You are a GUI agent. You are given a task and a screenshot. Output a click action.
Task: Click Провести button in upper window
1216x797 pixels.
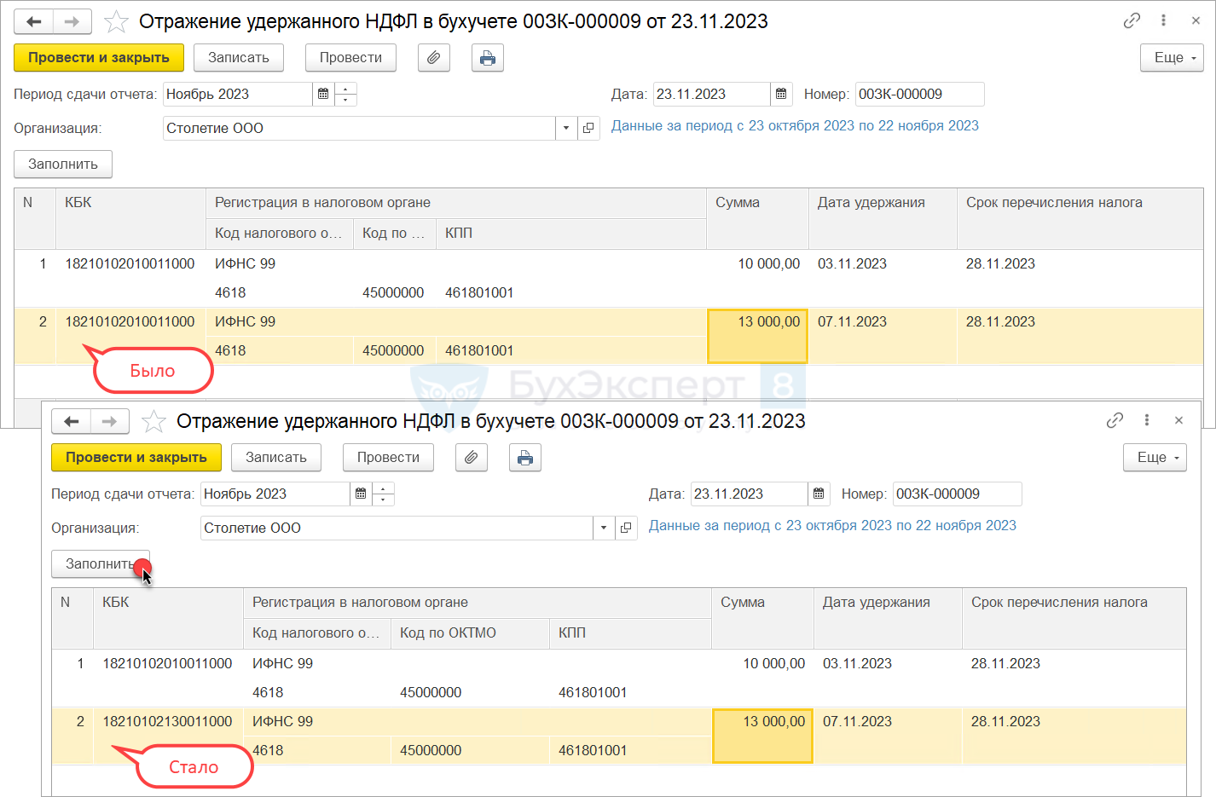[350, 58]
